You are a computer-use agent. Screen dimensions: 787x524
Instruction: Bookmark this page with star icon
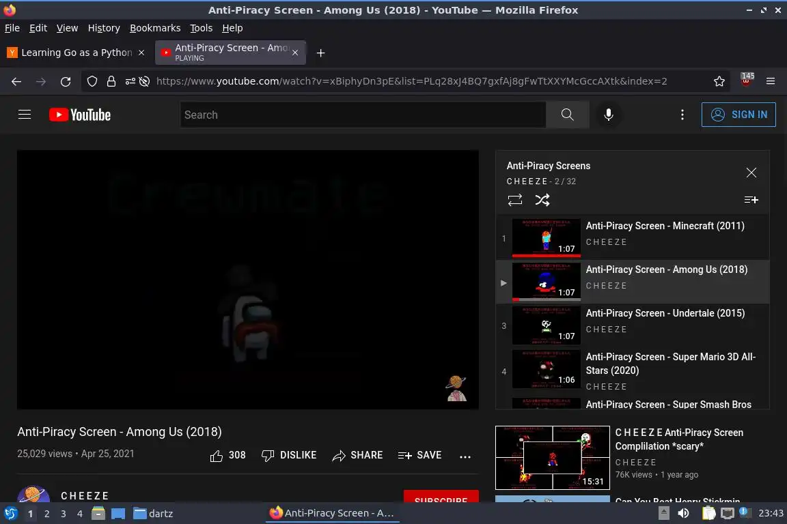(719, 81)
